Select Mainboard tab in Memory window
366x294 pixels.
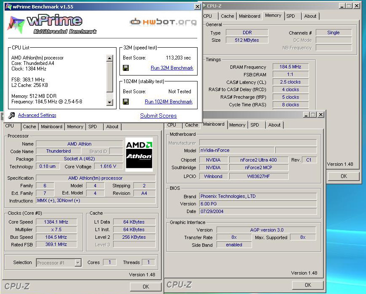249,16
